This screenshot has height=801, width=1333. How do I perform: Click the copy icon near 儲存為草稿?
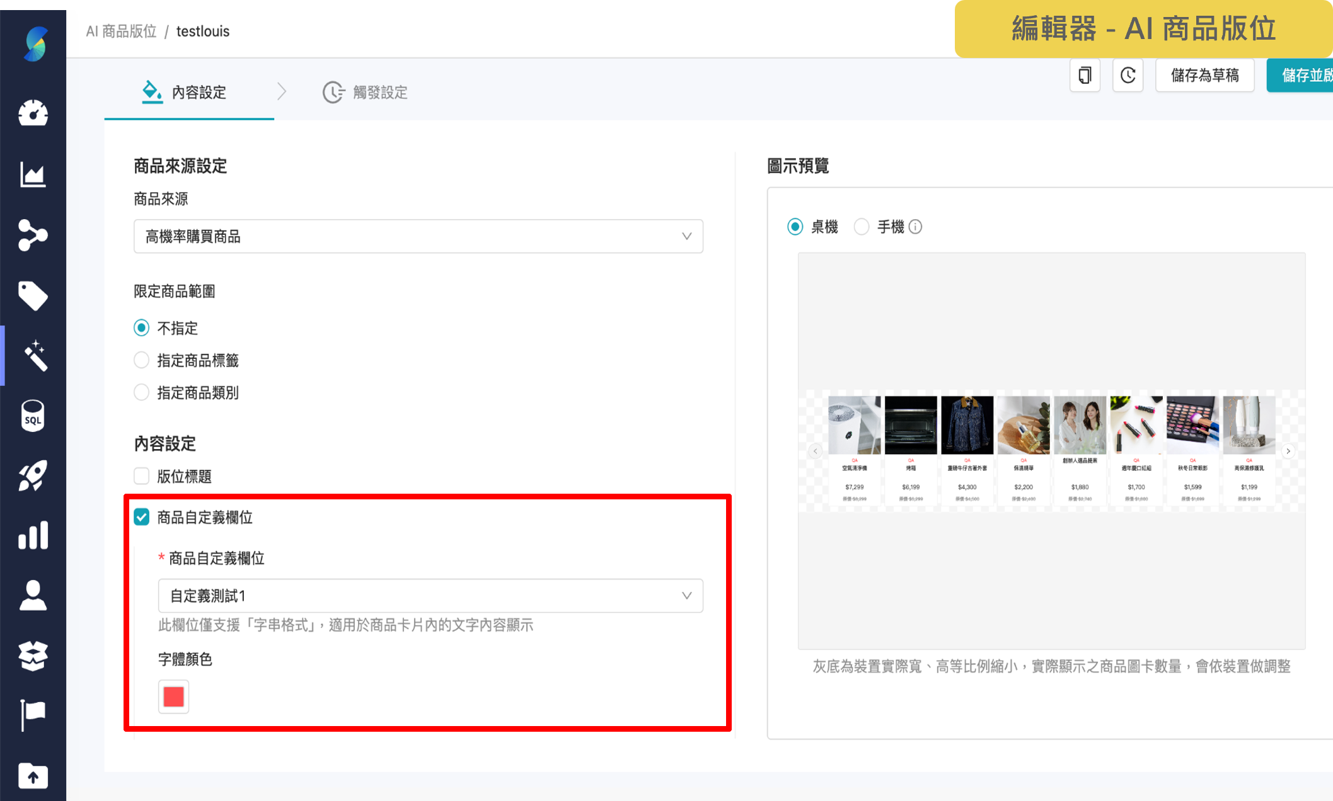[1084, 75]
